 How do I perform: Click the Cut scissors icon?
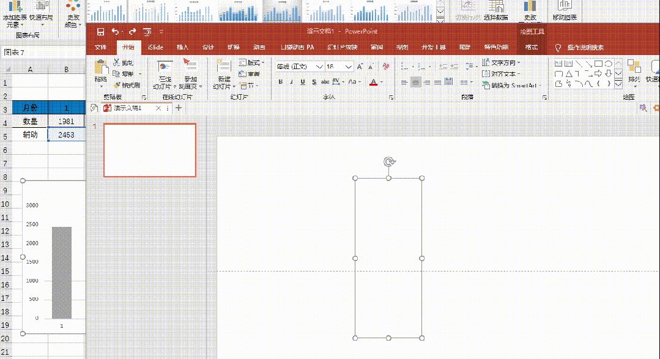(117, 63)
